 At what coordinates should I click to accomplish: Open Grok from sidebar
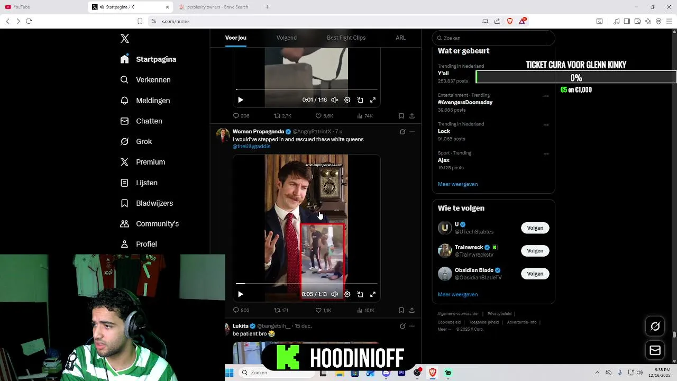click(136, 141)
